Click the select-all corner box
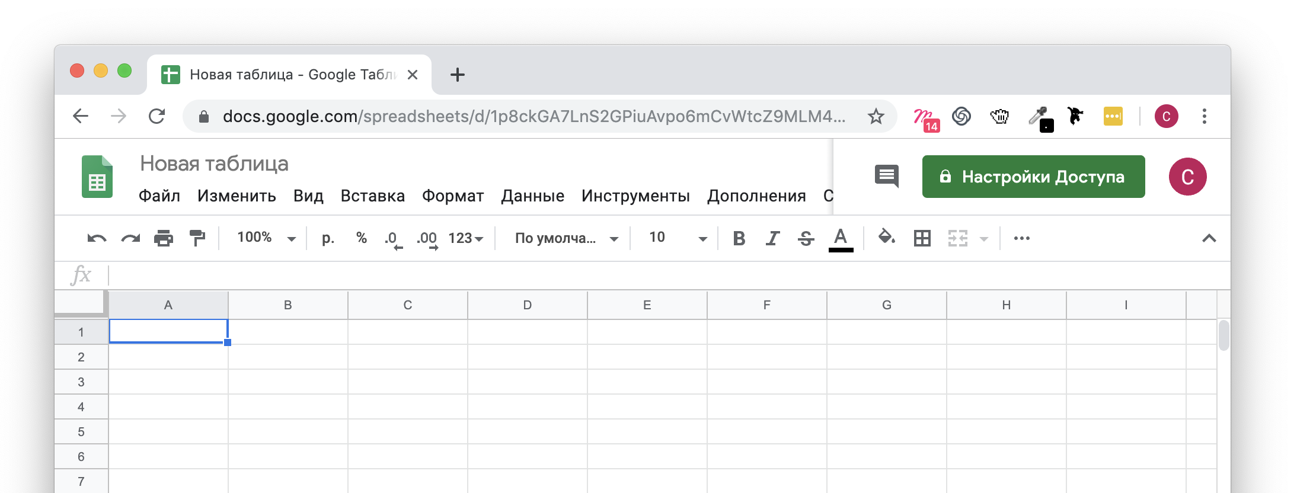 click(81, 303)
